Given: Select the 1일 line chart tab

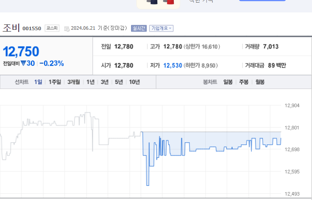Looking at the screenshot, I should (38, 82).
